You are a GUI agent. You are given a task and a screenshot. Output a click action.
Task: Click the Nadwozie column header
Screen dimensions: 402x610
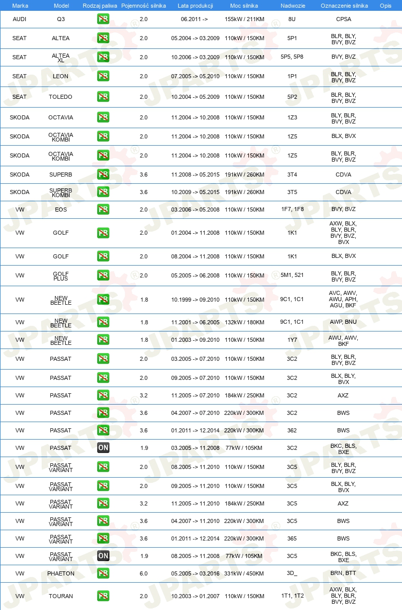[293, 6]
